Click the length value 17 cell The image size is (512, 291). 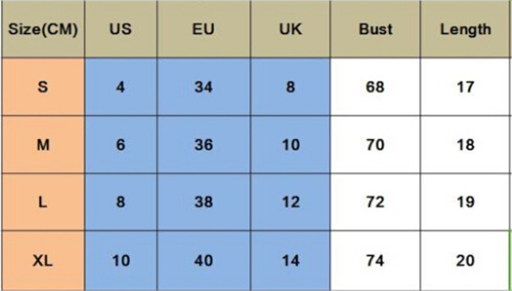click(x=466, y=87)
